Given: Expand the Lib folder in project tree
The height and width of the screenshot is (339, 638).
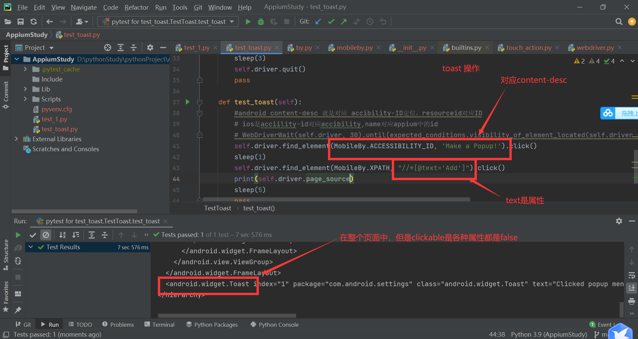Looking at the screenshot, I should click(x=25, y=89).
